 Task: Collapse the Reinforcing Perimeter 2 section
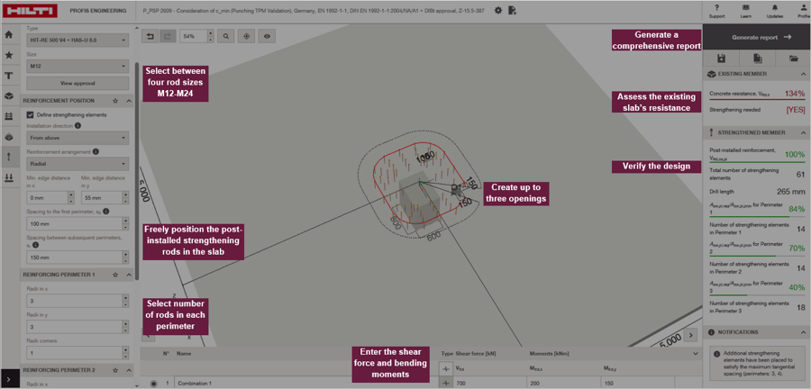click(129, 370)
